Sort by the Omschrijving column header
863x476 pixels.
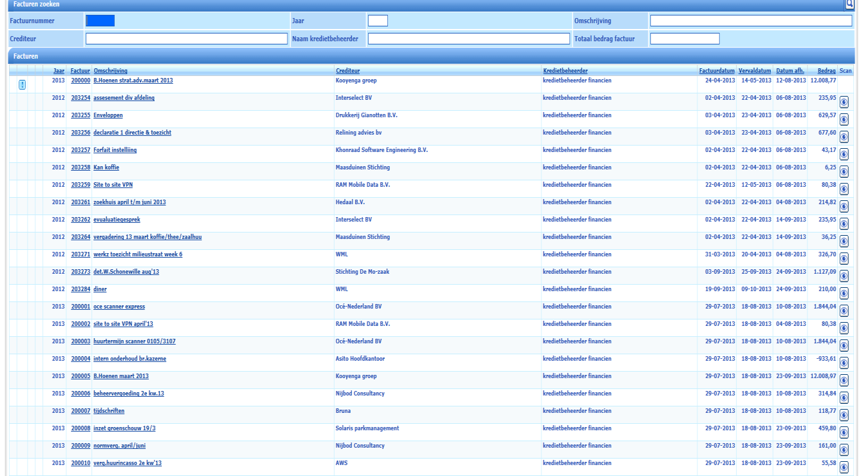click(110, 71)
